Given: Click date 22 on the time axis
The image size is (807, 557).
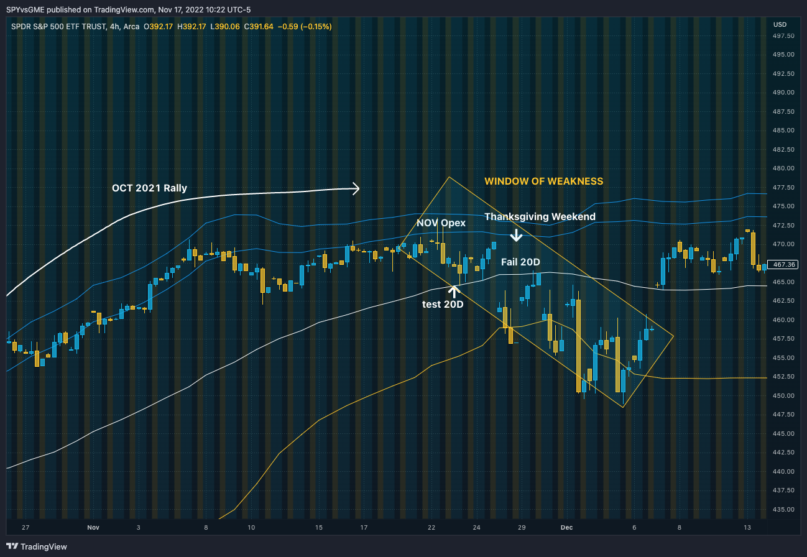Looking at the screenshot, I should pyautogui.click(x=431, y=528).
